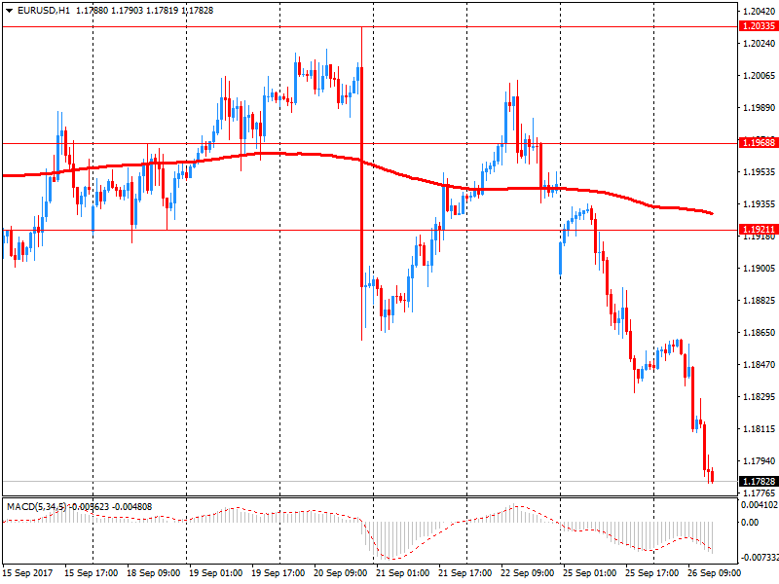Click the 1.18470 price axis value

(760, 364)
